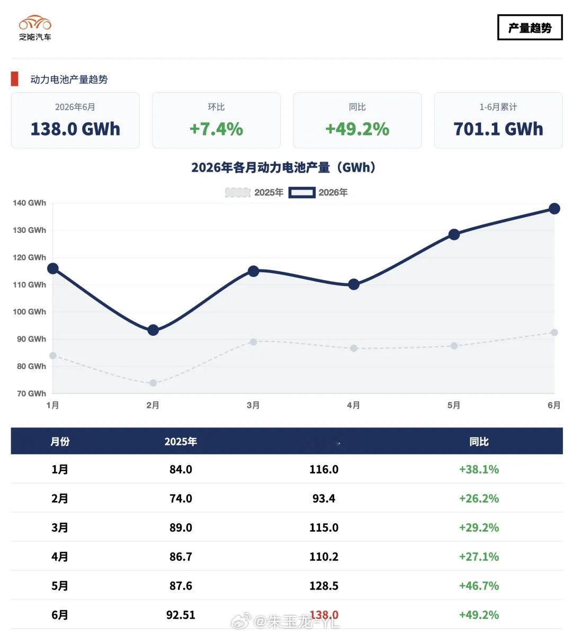Toggle the 2026年 legend swatch
Viewport: 572px width, 635px height.
[x=302, y=192]
